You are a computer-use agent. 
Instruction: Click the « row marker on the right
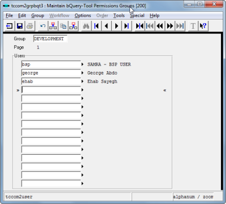(165, 90)
